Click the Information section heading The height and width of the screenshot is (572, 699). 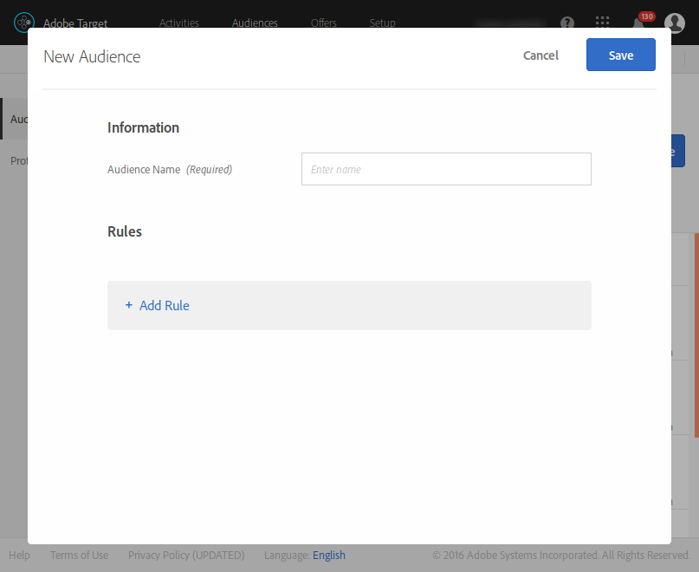coord(143,127)
